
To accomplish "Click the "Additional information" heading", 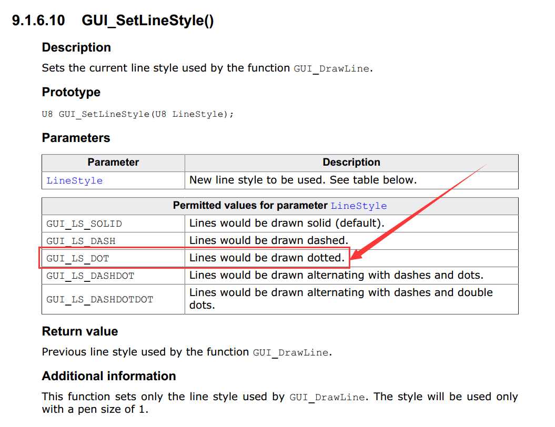I will (x=109, y=376).
